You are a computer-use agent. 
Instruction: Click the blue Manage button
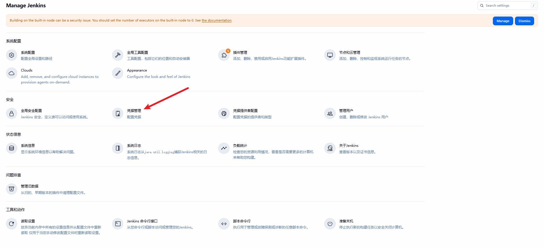tap(503, 21)
